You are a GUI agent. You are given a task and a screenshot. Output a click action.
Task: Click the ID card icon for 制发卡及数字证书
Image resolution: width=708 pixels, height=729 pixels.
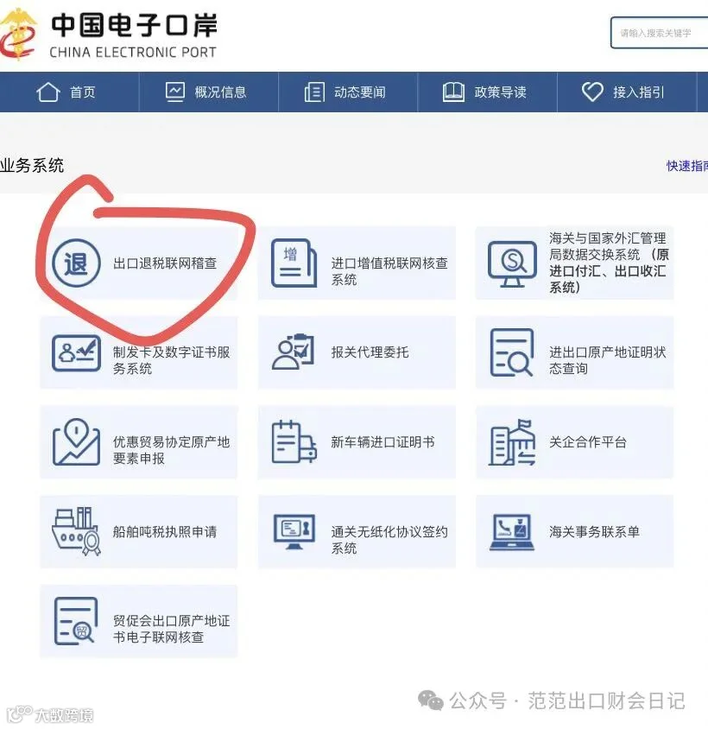click(x=76, y=353)
